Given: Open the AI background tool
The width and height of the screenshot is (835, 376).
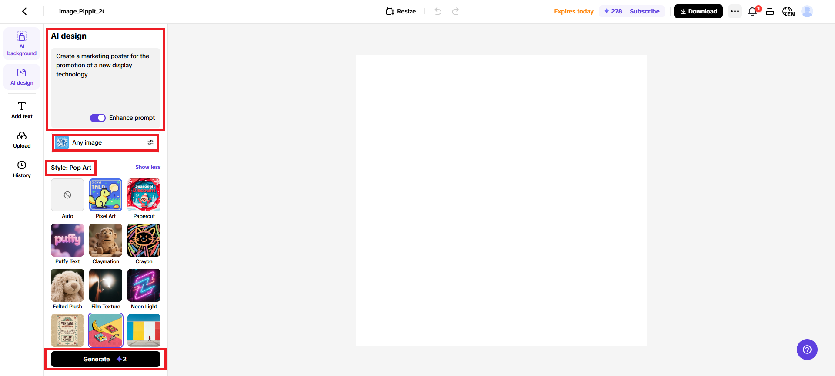Looking at the screenshot, I should [22, 44].
